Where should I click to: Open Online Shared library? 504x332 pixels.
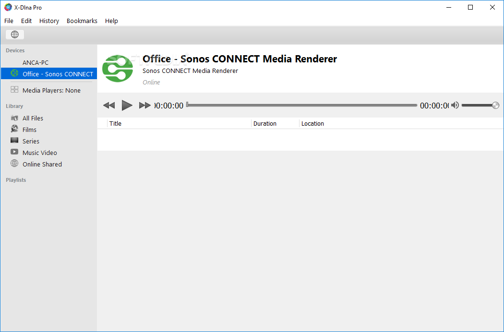click(x=42, y=164)
